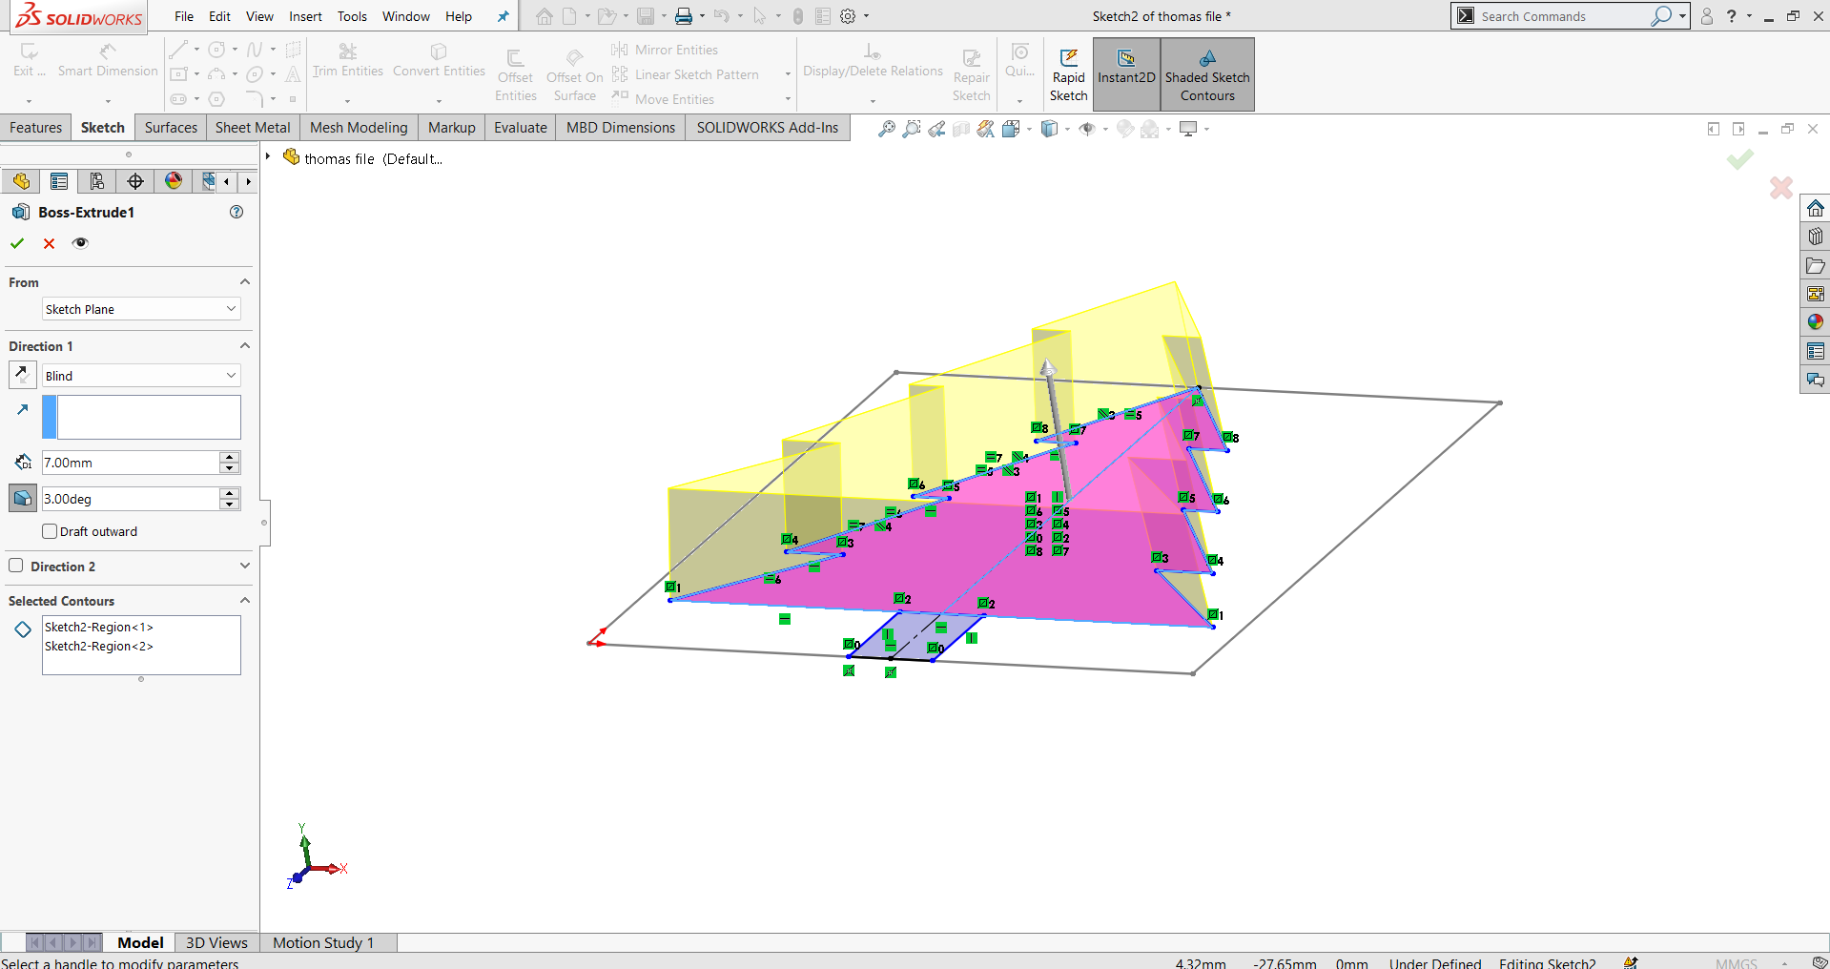
Task: Switch to the PropertyManager tab icon
Action: (59, 181)
